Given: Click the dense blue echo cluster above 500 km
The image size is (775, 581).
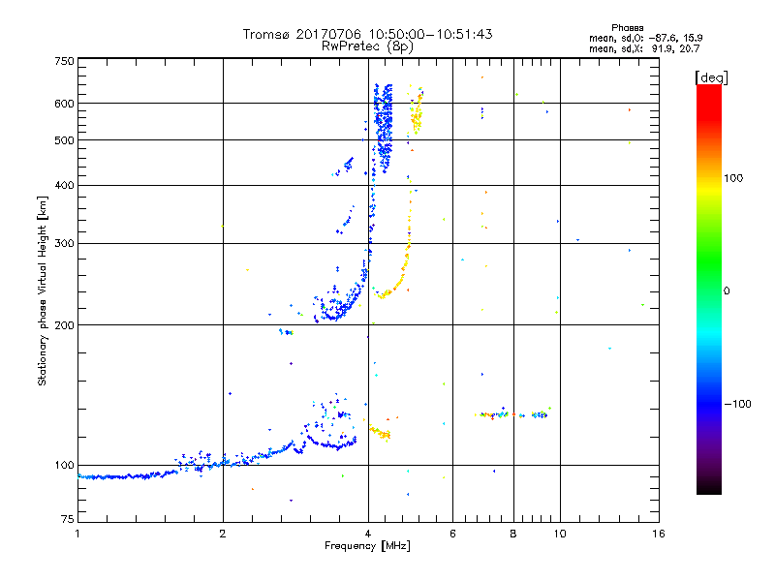Looking at the screenshot, I should click(383, 129).
